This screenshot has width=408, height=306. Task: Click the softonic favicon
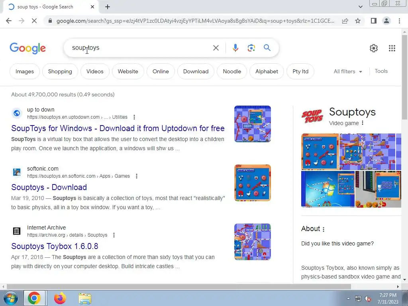coord(17,172)
